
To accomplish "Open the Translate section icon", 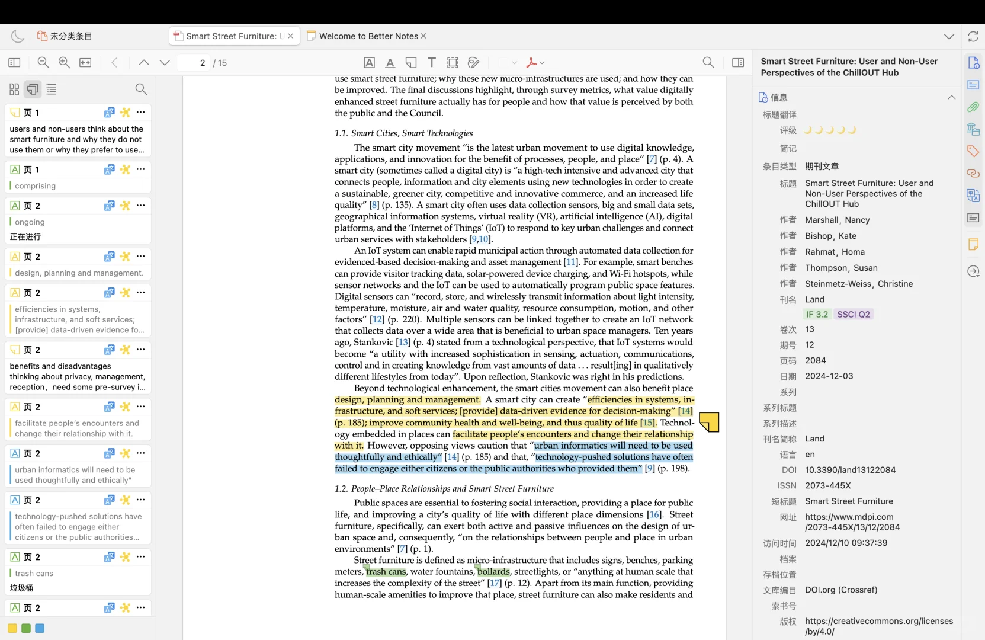I will pos(973,196).
